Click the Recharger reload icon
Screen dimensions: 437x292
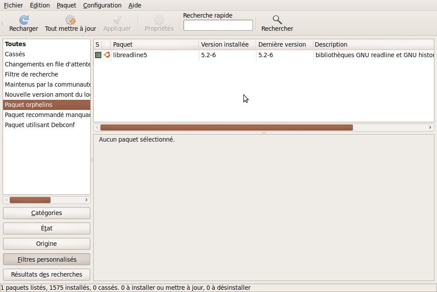(x=24, y=20)
